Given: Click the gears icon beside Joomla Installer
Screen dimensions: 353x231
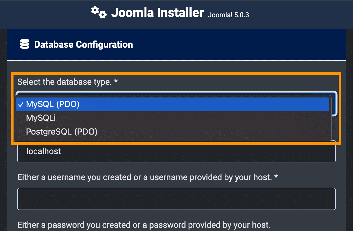Looking at the screenshot, I should (x=99, y=12).
